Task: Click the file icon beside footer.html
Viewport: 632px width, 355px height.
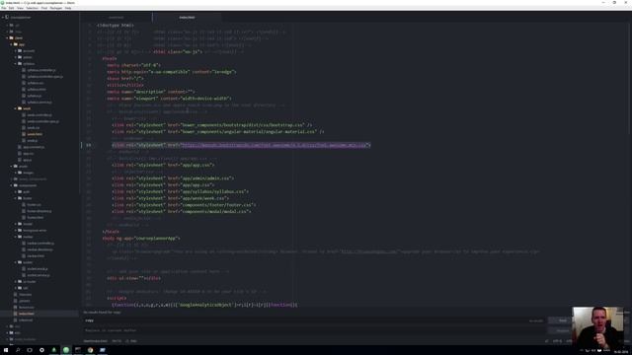Action: [24, 217]
